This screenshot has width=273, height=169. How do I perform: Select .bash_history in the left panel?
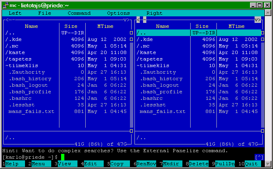point(67,79)
